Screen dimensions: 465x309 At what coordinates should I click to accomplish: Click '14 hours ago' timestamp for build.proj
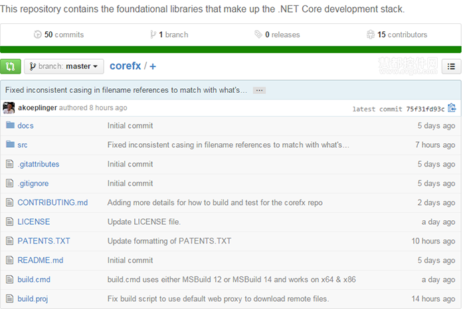[x=433, y=299]
